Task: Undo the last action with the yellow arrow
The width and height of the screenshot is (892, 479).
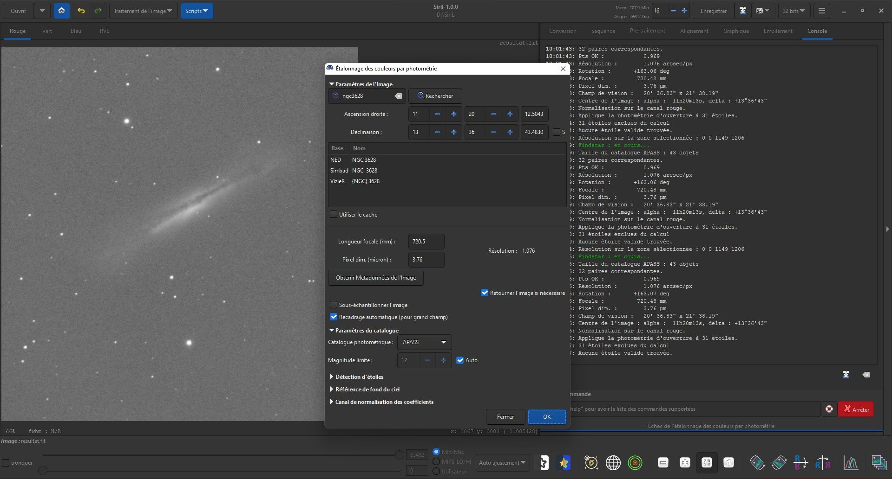Action: coord(81,11)
